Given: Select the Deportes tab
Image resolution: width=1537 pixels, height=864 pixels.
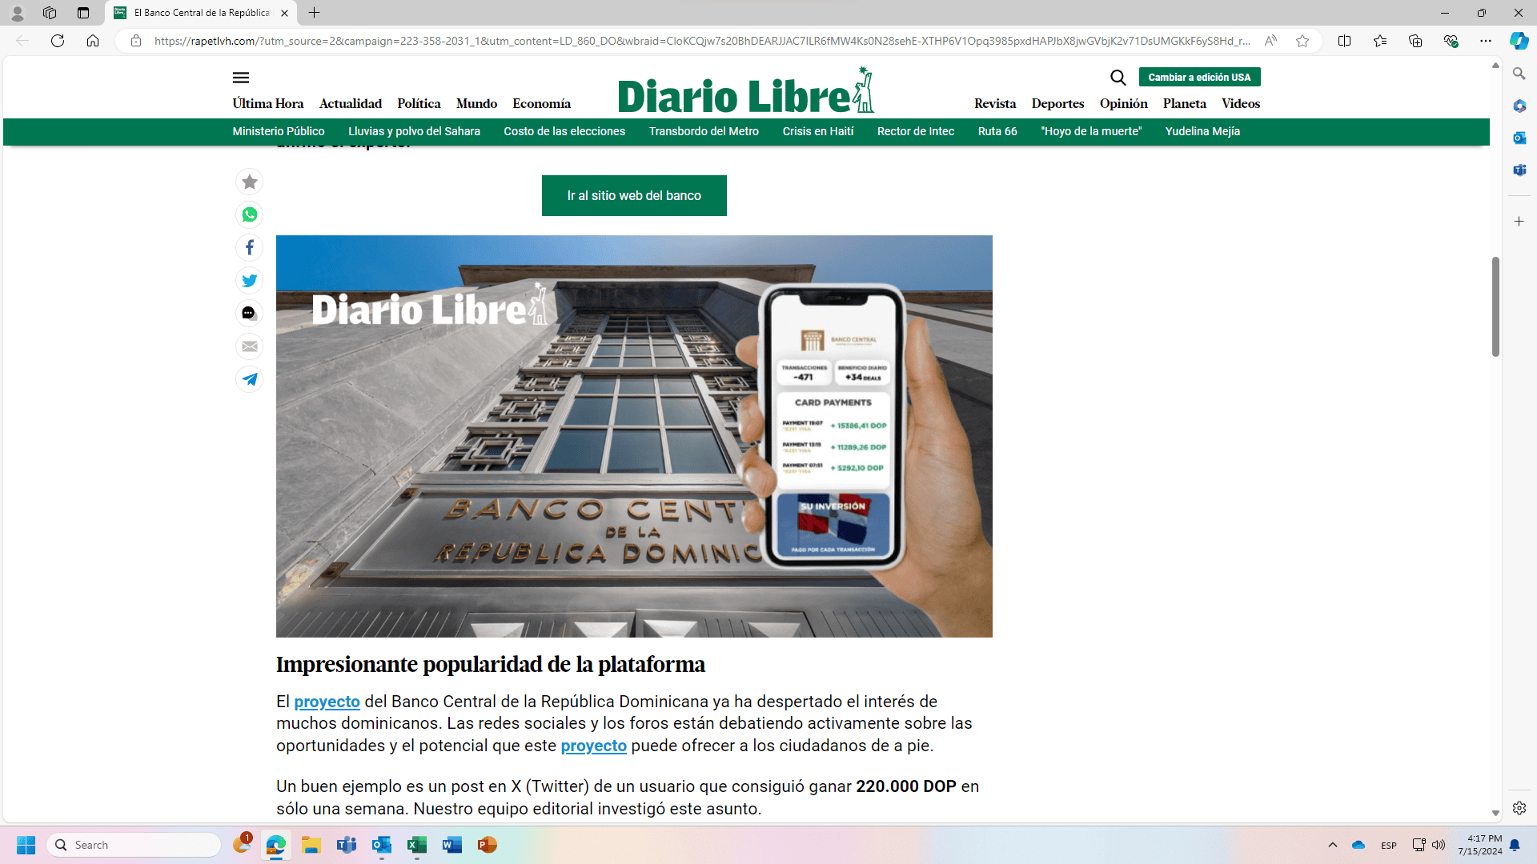Looking at the screenshot, I should (x=1057, y=102).
